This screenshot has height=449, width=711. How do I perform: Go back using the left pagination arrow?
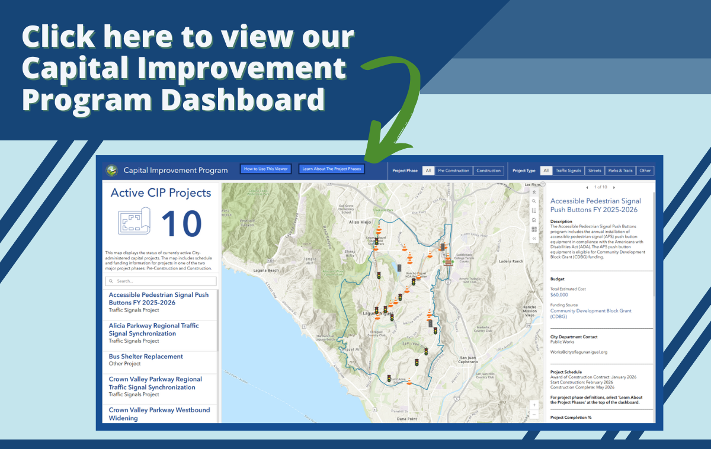(587, 187)
